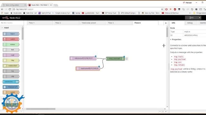This screenshot has height=115, width=206.
Task: Select the udp node in the palette
Action: [x=11, y=76]
